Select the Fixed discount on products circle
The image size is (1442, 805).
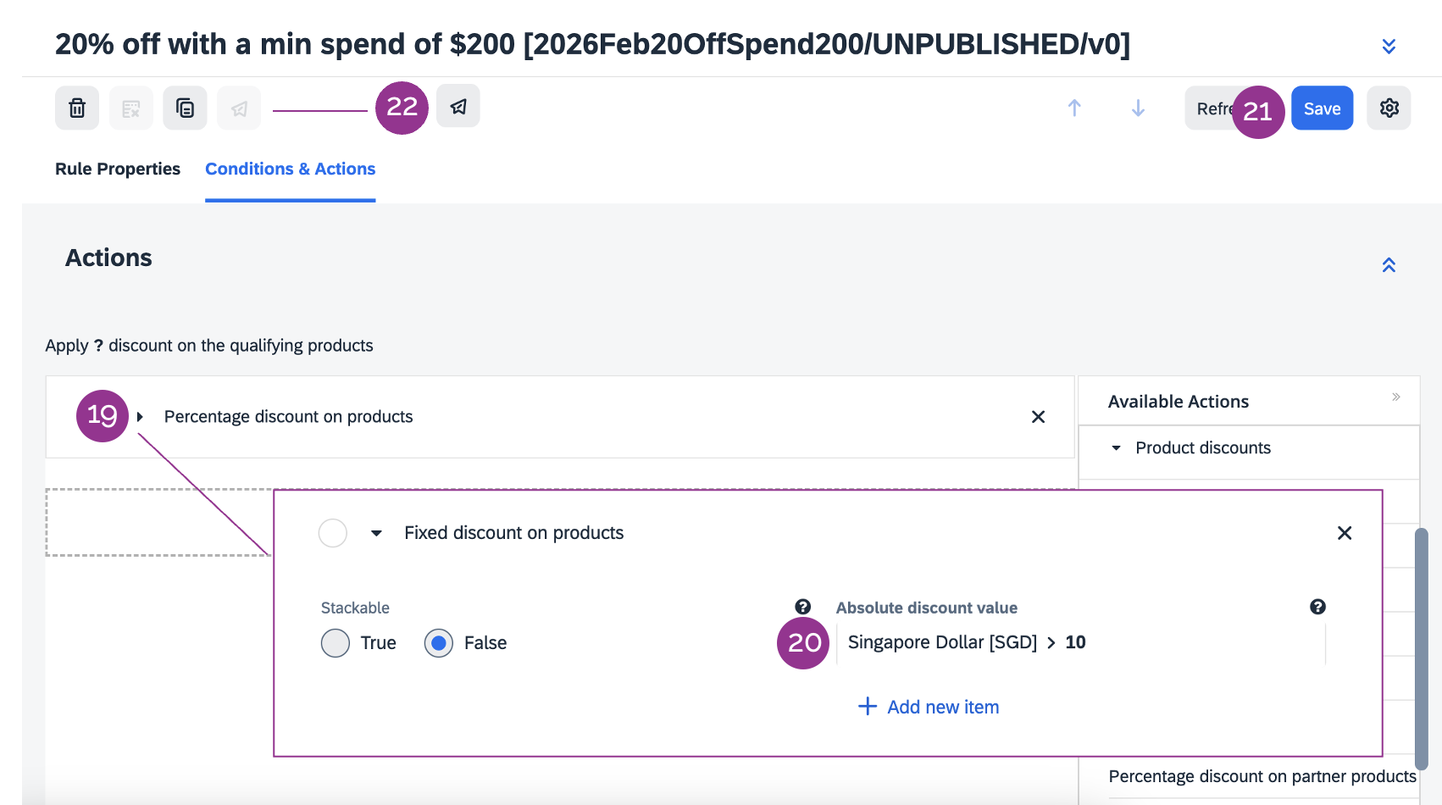(332, 533)
